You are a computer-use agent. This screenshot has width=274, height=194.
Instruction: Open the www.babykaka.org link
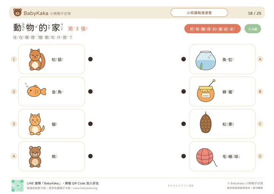85,188
